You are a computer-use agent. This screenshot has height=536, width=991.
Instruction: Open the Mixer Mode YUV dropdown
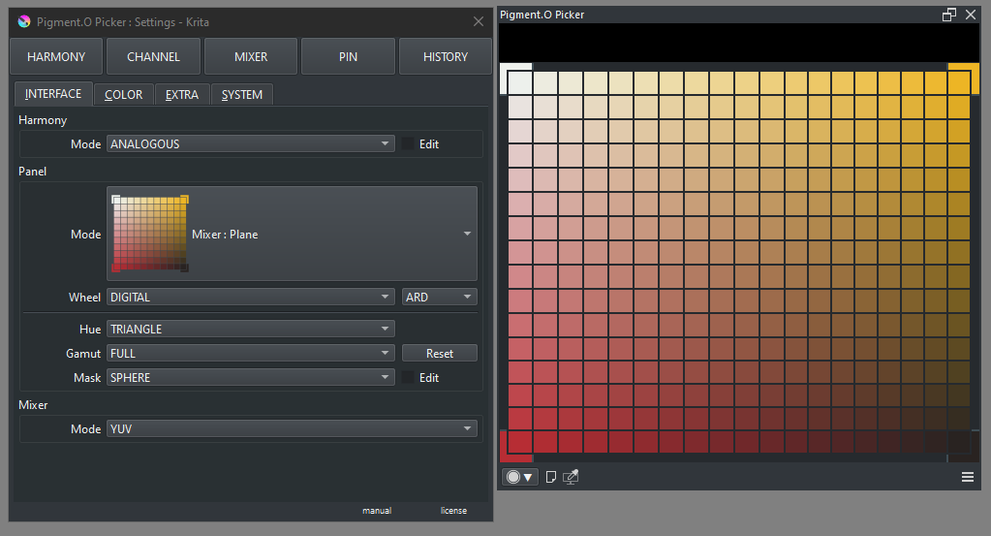click(x=292, y=428)
